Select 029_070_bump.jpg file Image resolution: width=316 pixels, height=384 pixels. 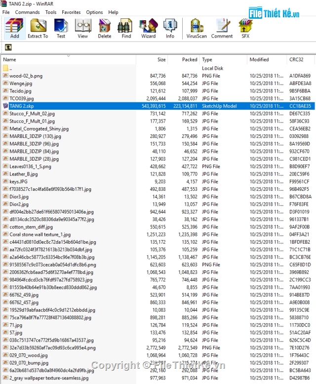[29, 363]
